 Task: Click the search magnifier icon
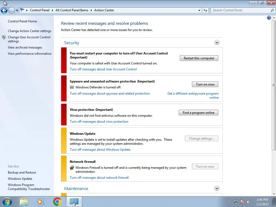pos(272,10)
